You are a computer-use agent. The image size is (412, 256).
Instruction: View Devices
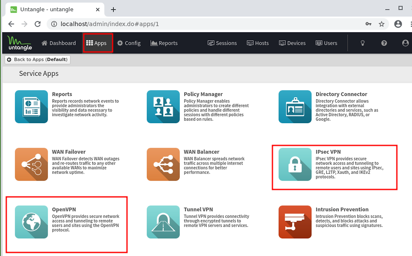click(292, 43)
